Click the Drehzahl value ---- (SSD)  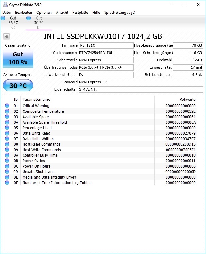click(x=188, y=60)
